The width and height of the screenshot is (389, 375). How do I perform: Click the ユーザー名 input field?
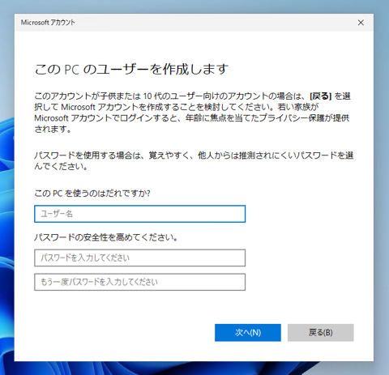pos(139,214)
